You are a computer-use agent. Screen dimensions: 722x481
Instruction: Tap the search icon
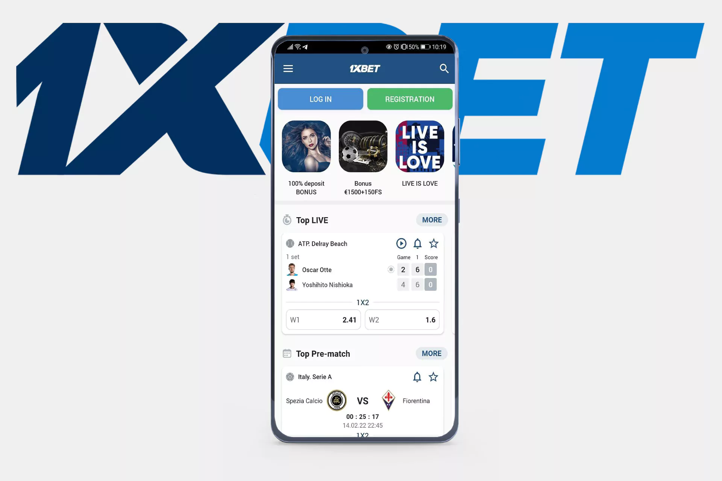[444, 68]
